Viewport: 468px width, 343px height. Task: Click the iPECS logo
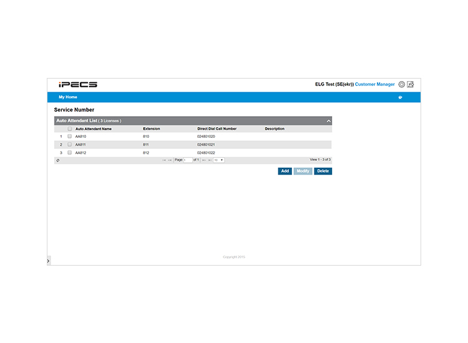click(x=78, y=85)
